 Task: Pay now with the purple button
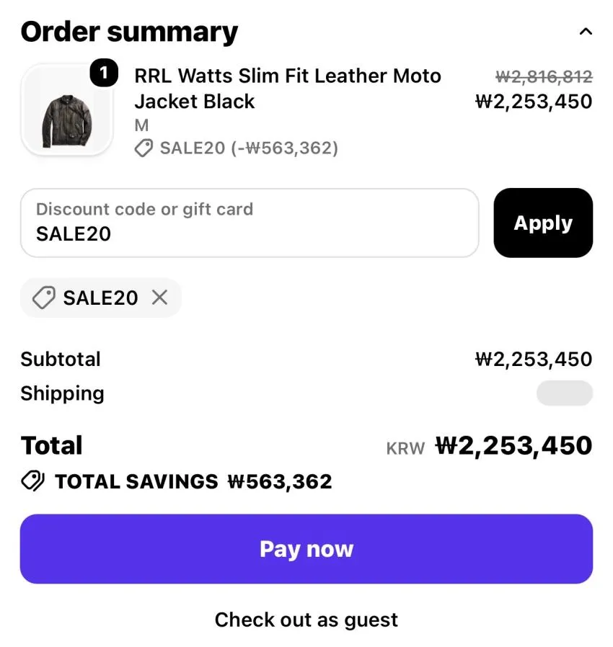(306, 549)
